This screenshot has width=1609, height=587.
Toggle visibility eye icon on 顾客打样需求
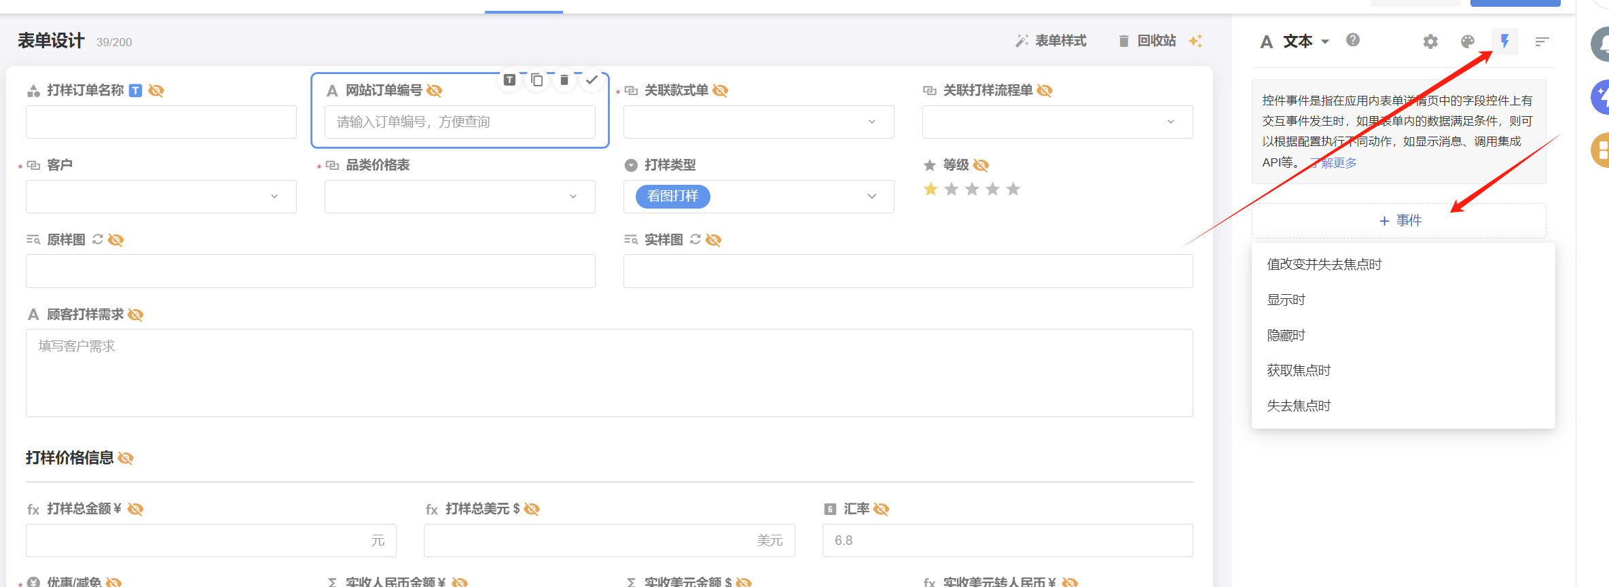click(x=136, y=315)
